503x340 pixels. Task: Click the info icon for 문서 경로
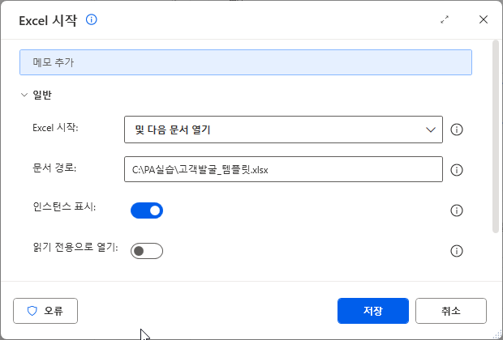tap(457, 170)
